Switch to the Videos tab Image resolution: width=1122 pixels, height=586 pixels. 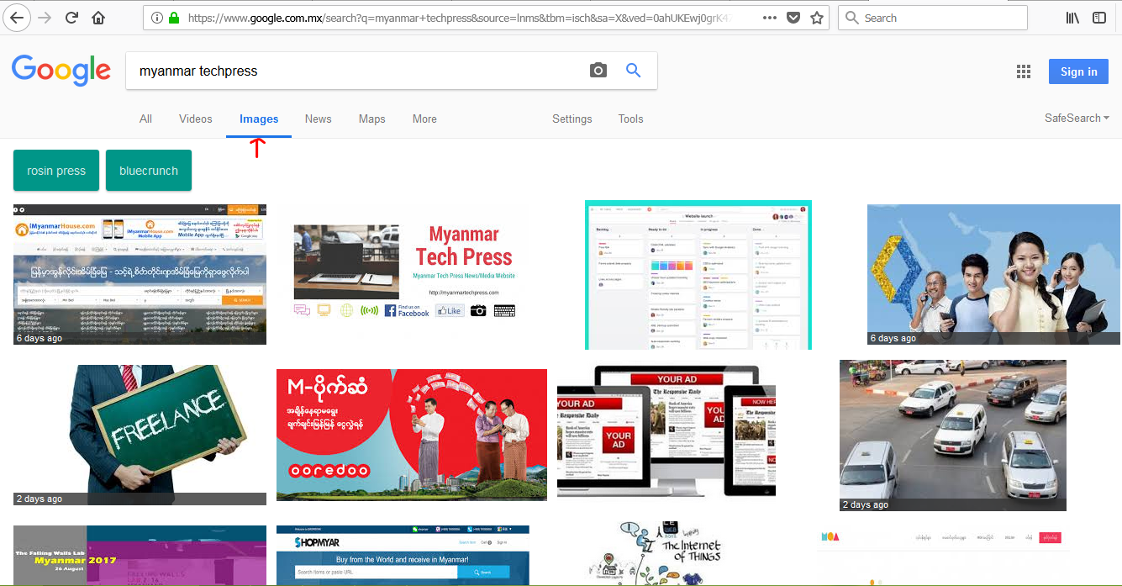[196, 119]
